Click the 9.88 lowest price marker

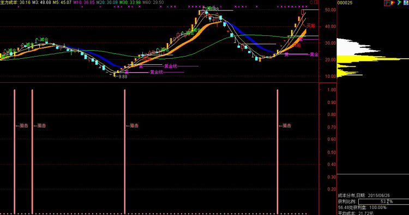(122, 77)
